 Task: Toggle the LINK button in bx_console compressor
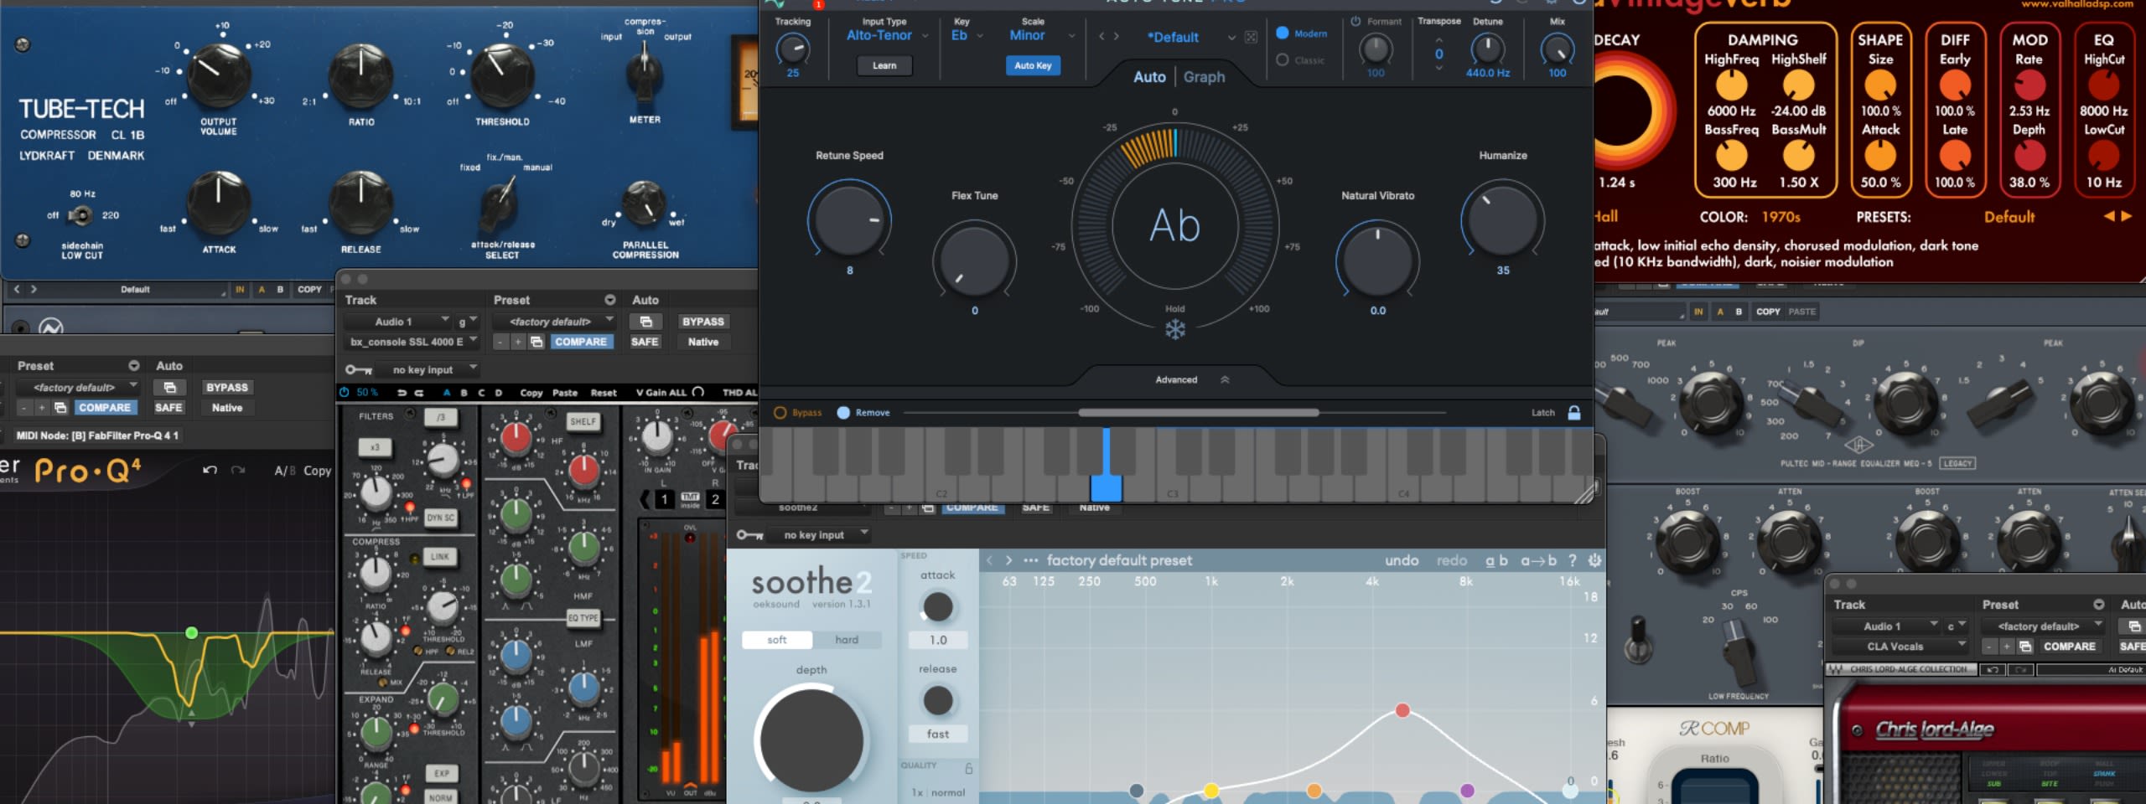coord(439,556)
